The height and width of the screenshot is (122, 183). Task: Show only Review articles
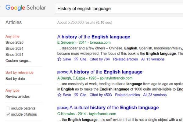point(17,96)
